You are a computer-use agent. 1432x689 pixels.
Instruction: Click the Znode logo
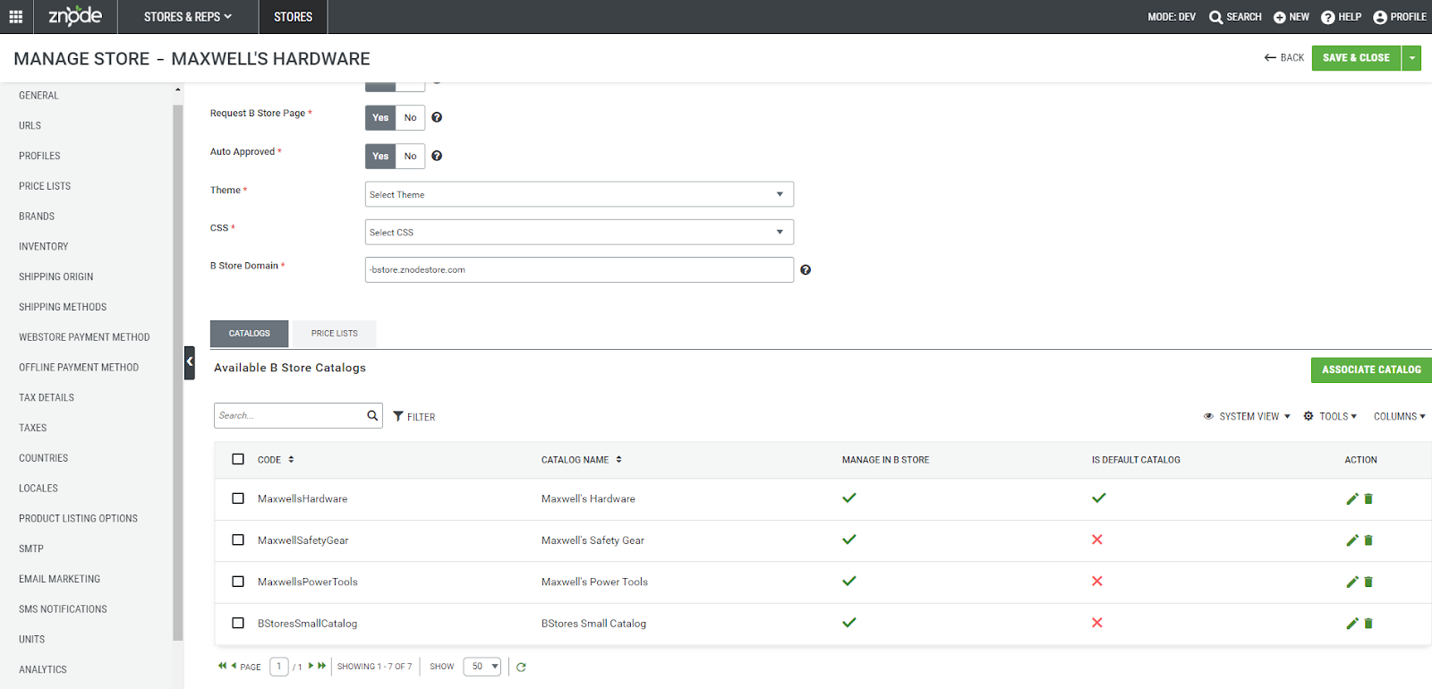tap(75, 16)
